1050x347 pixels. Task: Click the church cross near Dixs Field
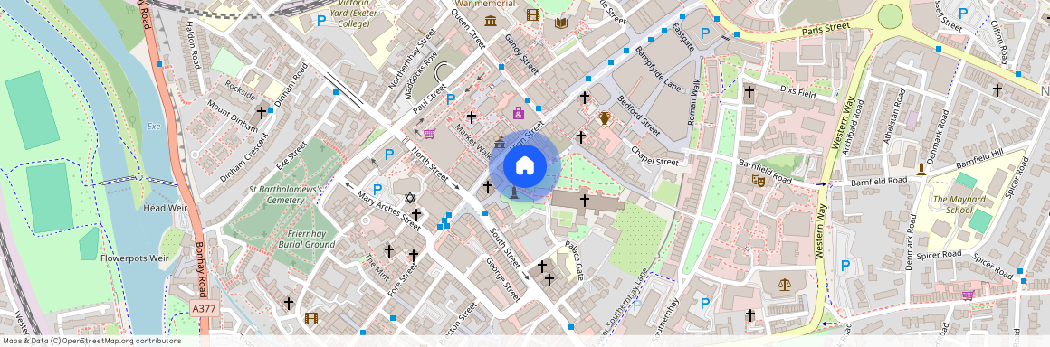(x=749, y=91)
